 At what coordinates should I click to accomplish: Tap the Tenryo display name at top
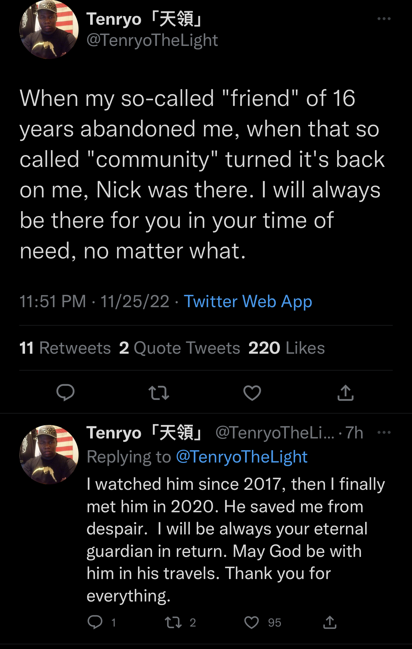pyautogui.click(x=145, y=19)
